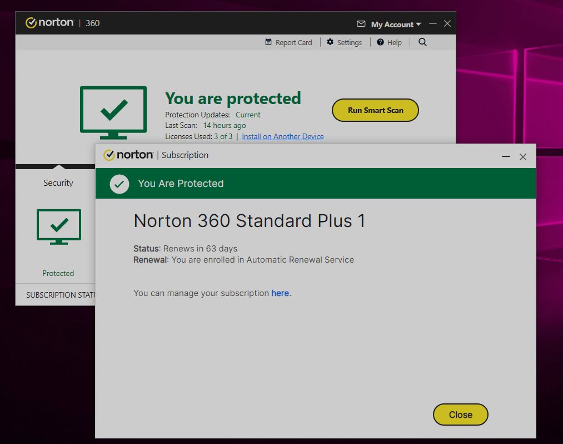Viewport: 563px width, 444px height.
Task: Click the 'Last Scan: 14 hours ago' text
Action: [x=206, y=126]
